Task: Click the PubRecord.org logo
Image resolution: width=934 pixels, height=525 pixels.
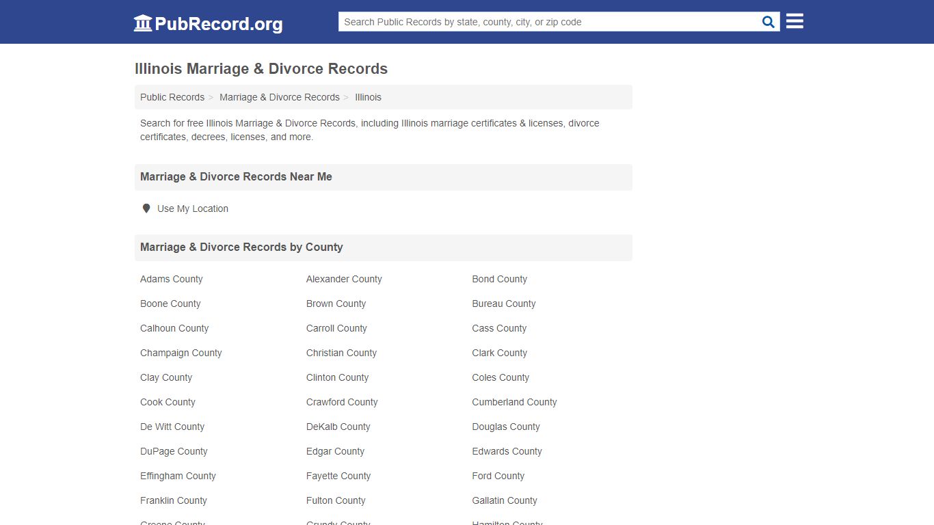Action: click(208, 23)
